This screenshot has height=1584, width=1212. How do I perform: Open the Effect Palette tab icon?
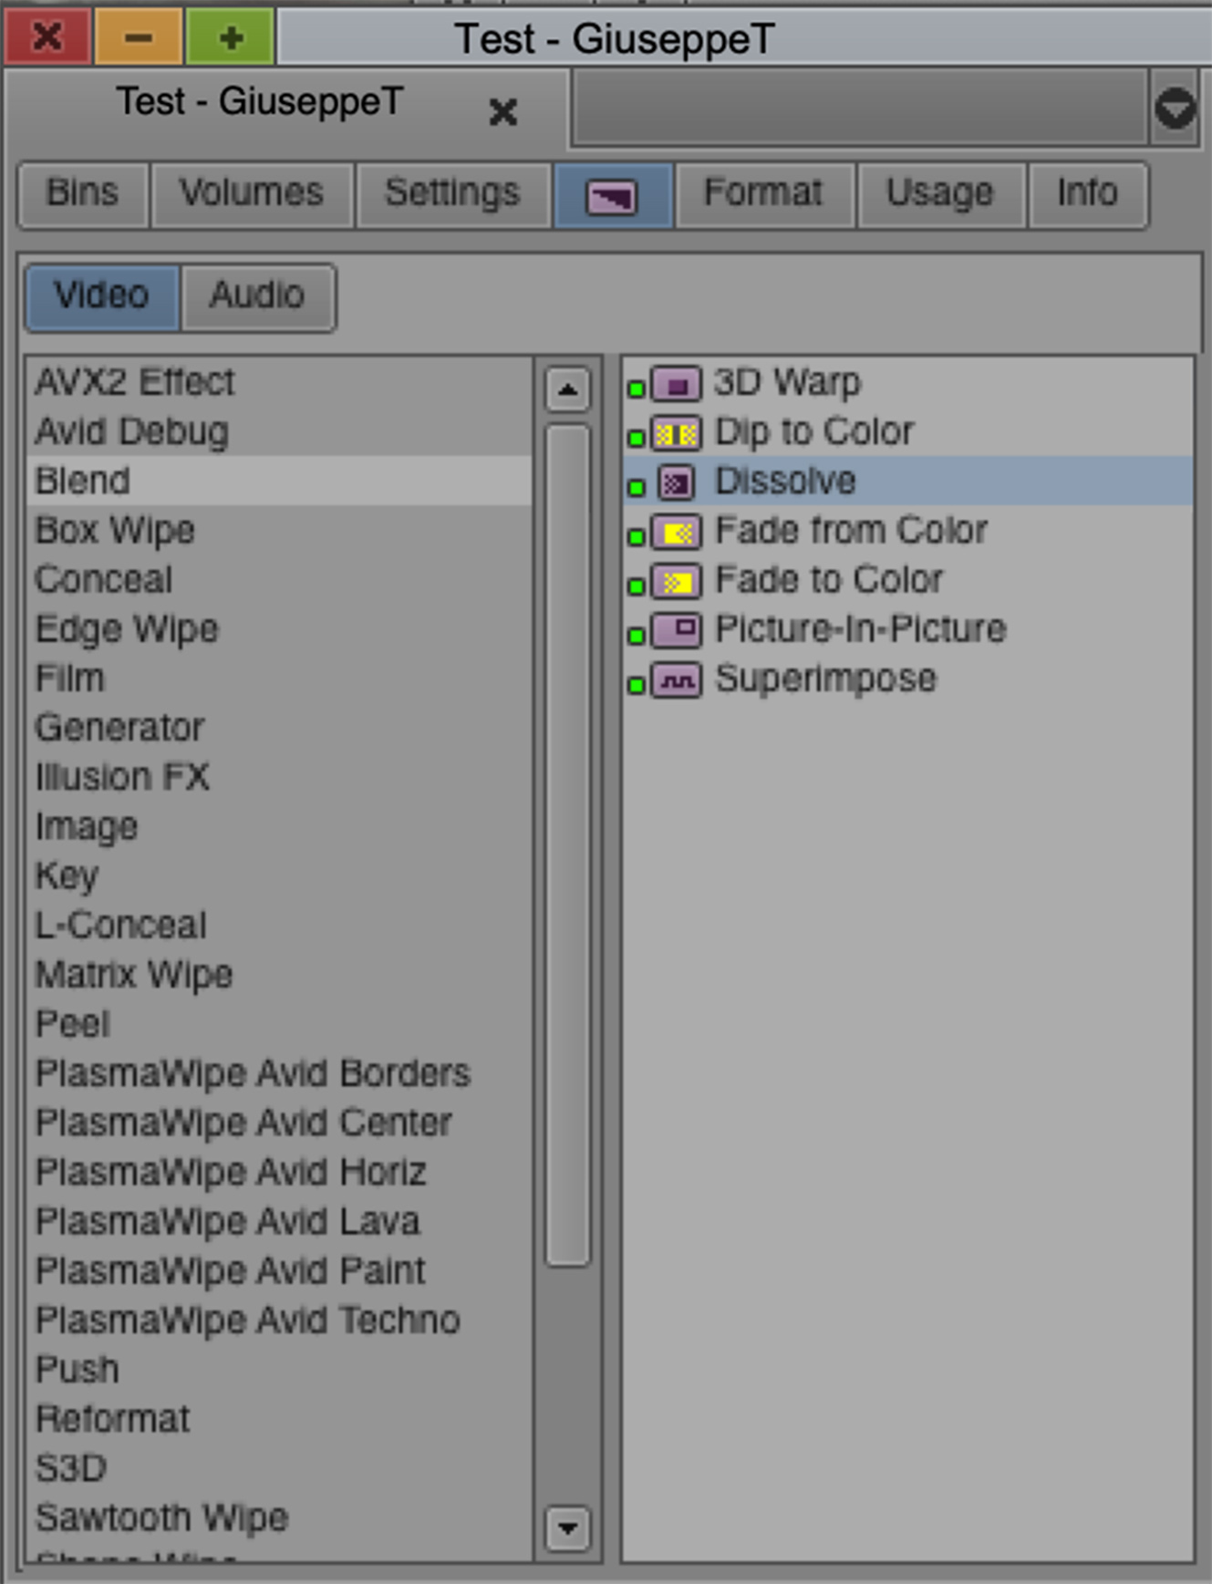612,195
